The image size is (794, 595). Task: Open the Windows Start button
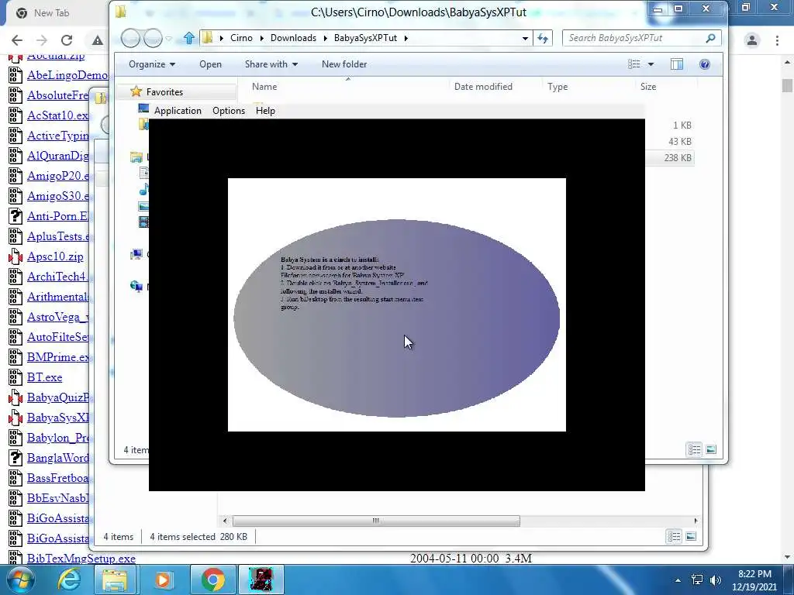(x=20, y=580)
